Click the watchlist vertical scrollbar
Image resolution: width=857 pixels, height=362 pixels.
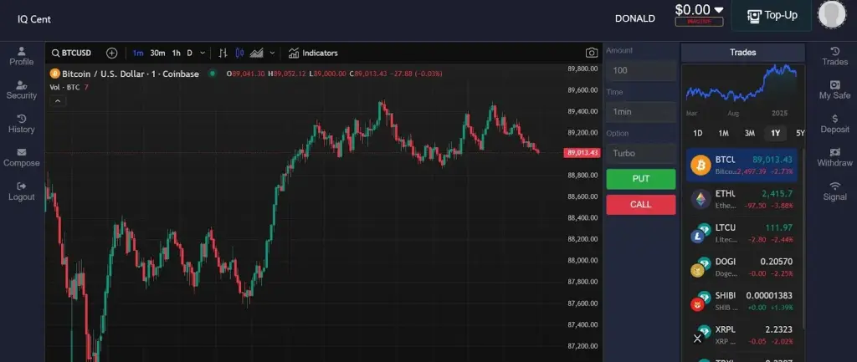[803, 238]
